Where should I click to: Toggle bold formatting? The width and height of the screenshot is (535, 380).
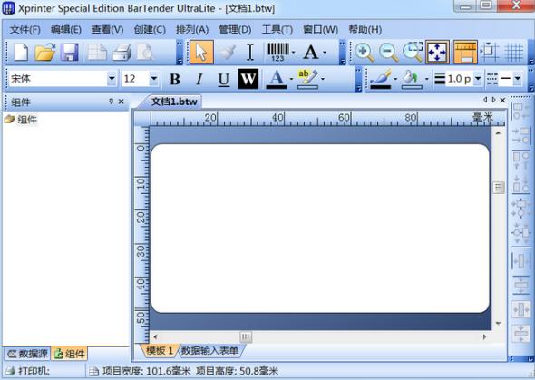175,79
